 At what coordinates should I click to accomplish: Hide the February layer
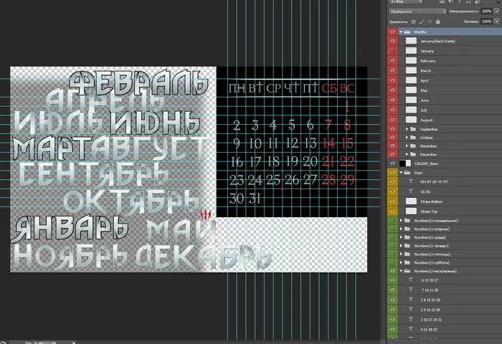click(392, 60)
